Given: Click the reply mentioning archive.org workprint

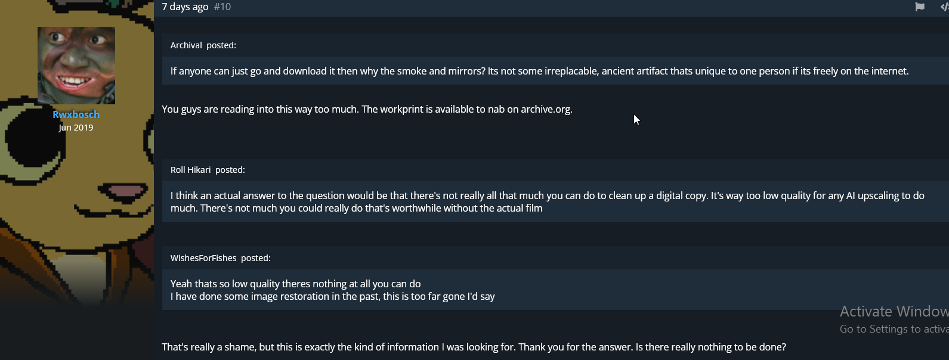Looking at the screenshot, I should point(367,109).
